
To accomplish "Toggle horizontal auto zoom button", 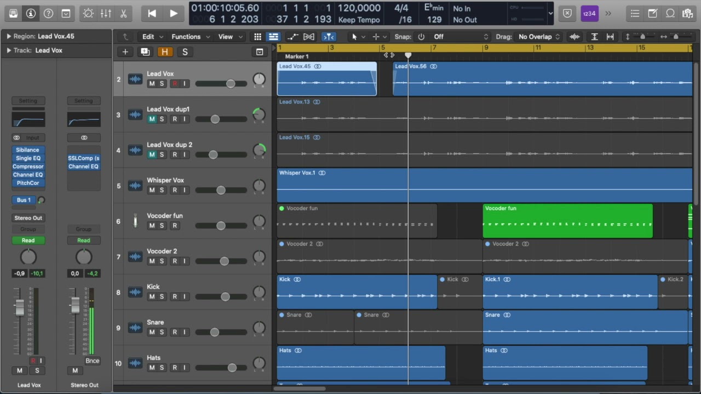I will pyautogui.click(x=610, y=37).
